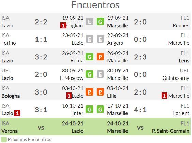Click the 4:1 score of Marseille-Lorient
192x143 pixels.
(x=140, y=110)
